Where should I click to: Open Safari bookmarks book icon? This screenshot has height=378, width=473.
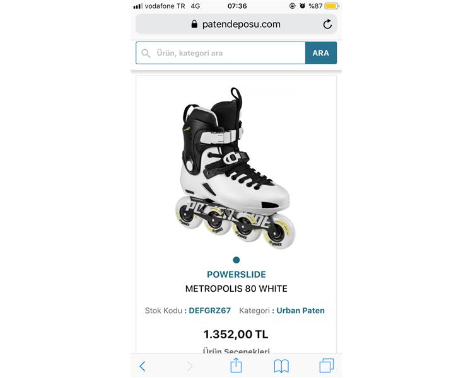coord(281,366)
